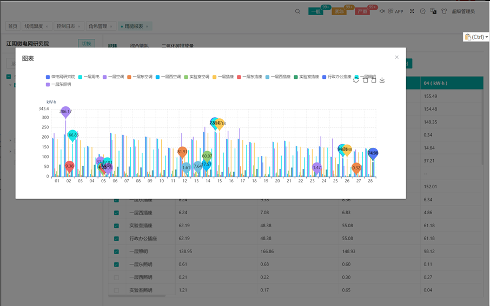Select the 7.08 cell in 一层西插座 row

coord(264,213)
